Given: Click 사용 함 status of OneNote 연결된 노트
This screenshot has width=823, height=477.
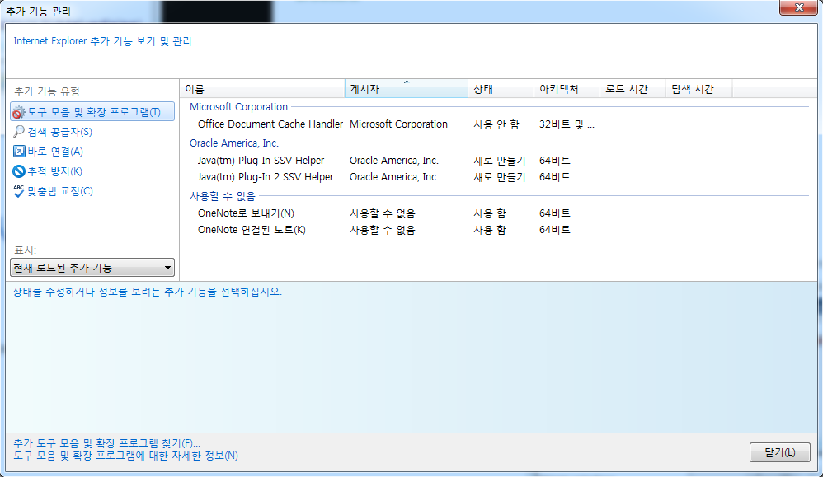Looking at the screenshot, I should (490, 230).
